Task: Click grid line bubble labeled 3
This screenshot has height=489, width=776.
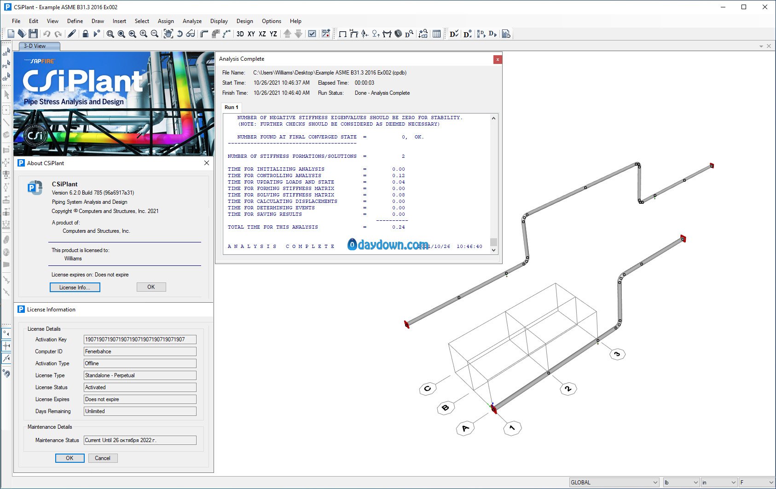Action: click(x=617, y=354)
